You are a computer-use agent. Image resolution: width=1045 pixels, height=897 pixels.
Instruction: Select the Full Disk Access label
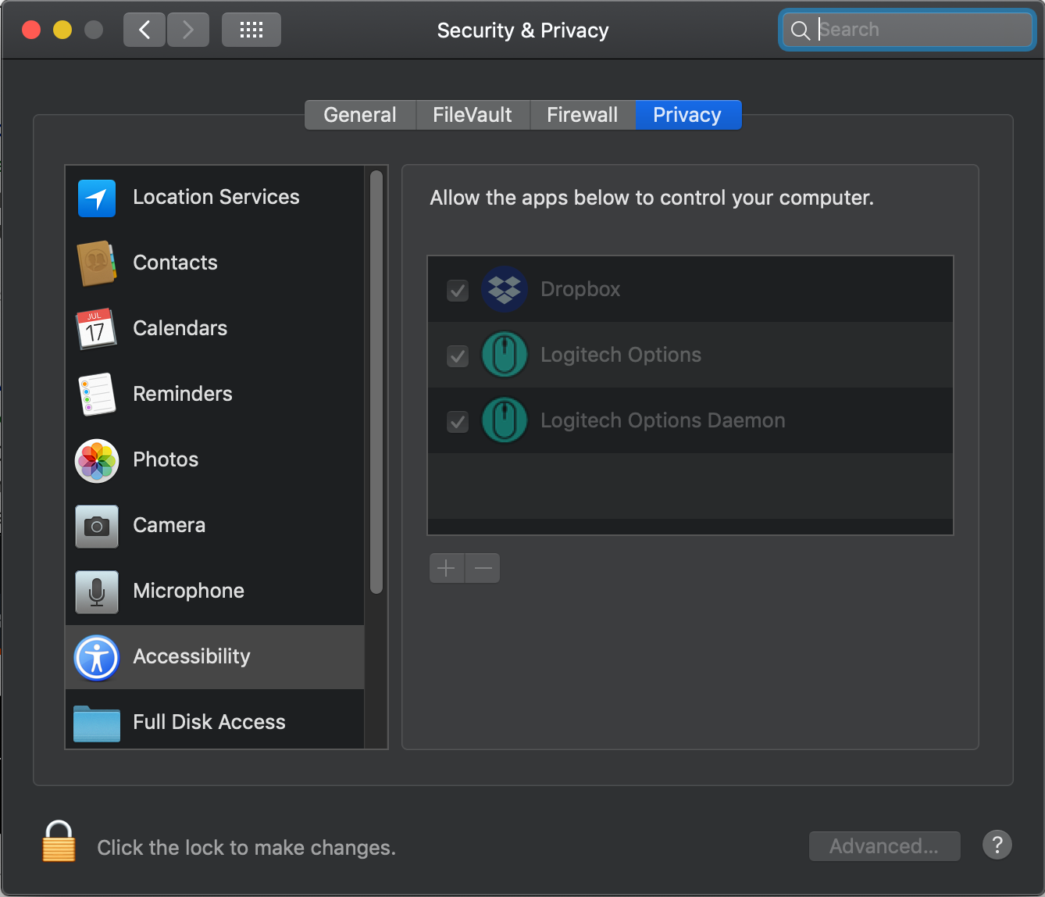209,722
